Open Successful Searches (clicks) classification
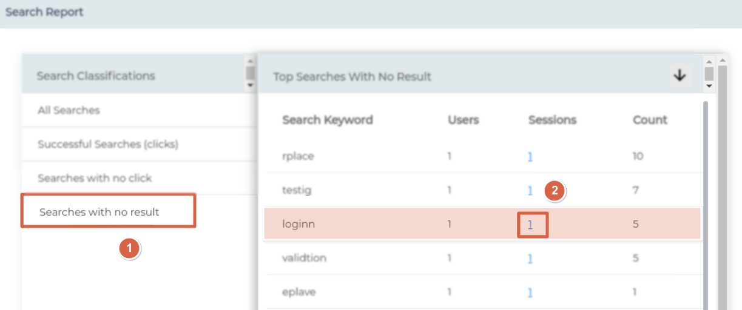The width and height of the screenshot is (742, 310). (108, 144)
